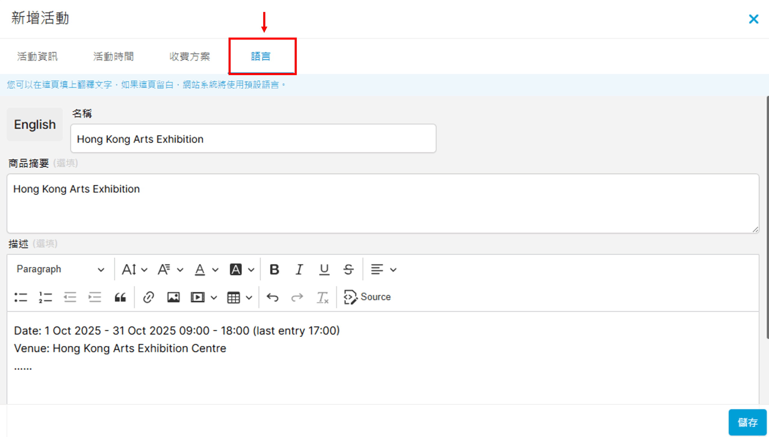Switch to the 收費方案 tab
Screen dimensions: 769x437
pos(190,56)
